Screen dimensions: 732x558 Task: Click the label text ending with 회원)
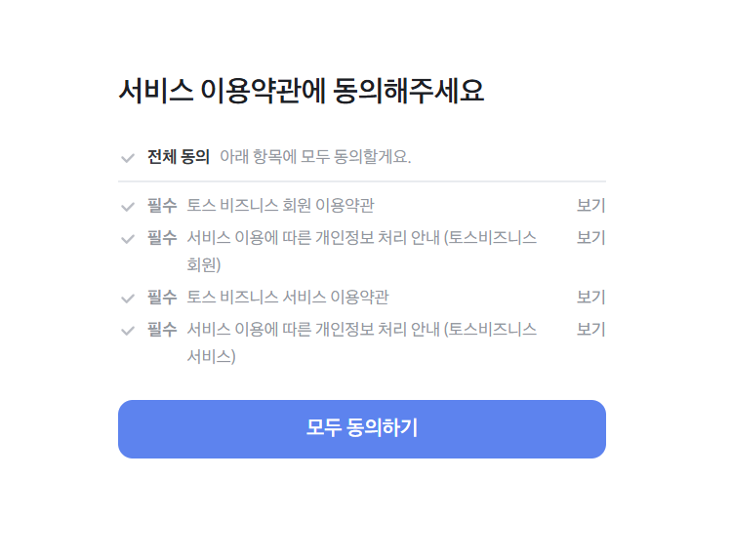coord(362,251)
